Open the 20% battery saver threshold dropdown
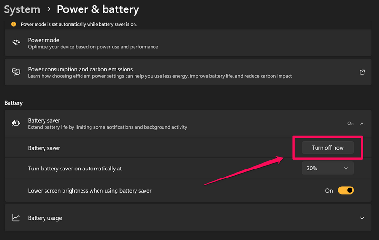The width and height of the screenshot is (379, 240). 328,168
